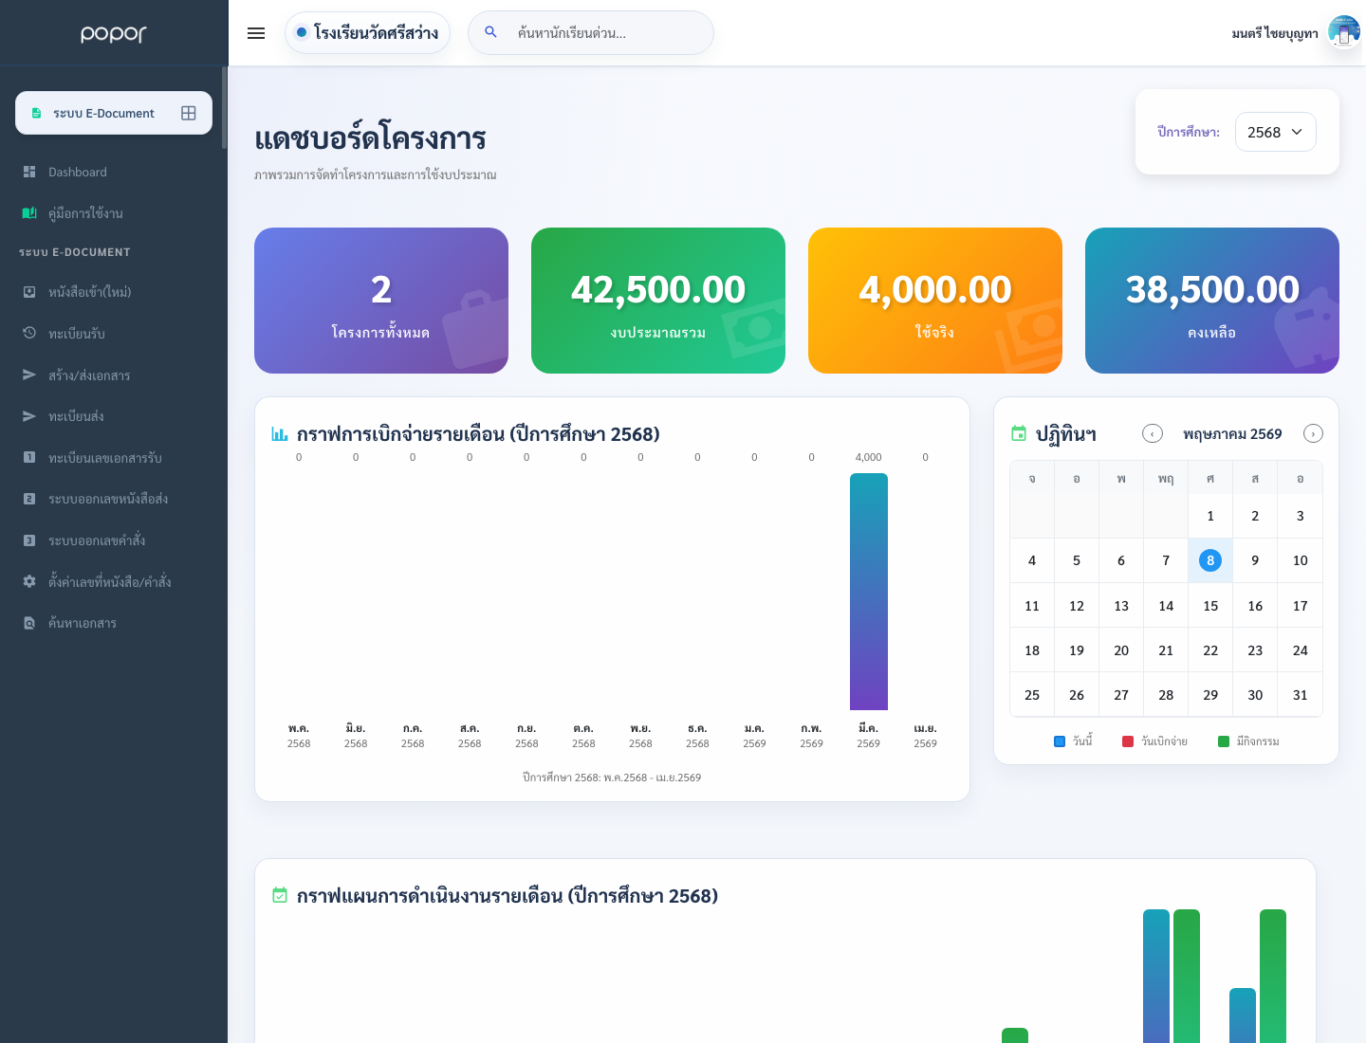1366x1043 pixels.
Task: Click the search magnifier icon in top bar
Action: click(490, 32)
